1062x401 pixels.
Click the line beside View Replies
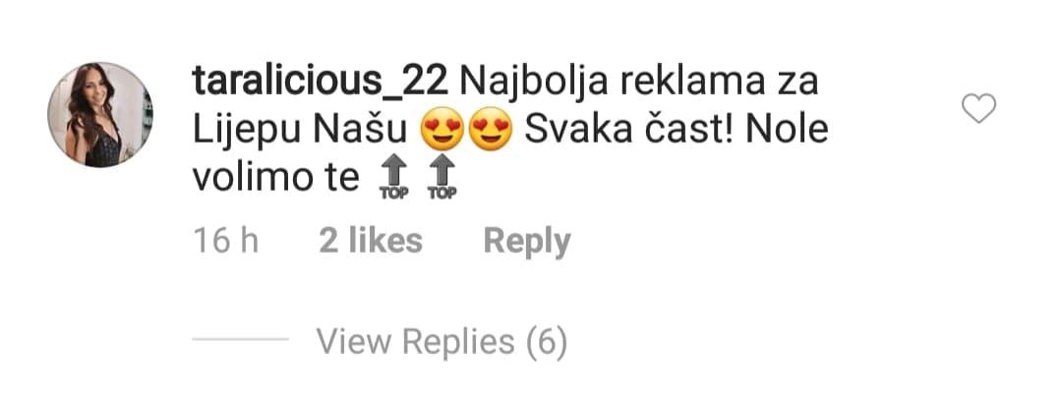tap(241, 339)
